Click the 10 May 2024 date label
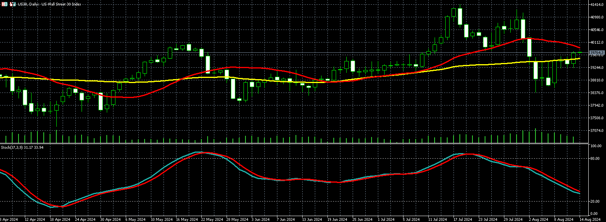The width and height of the screenshot is (606, 222). 162,219
